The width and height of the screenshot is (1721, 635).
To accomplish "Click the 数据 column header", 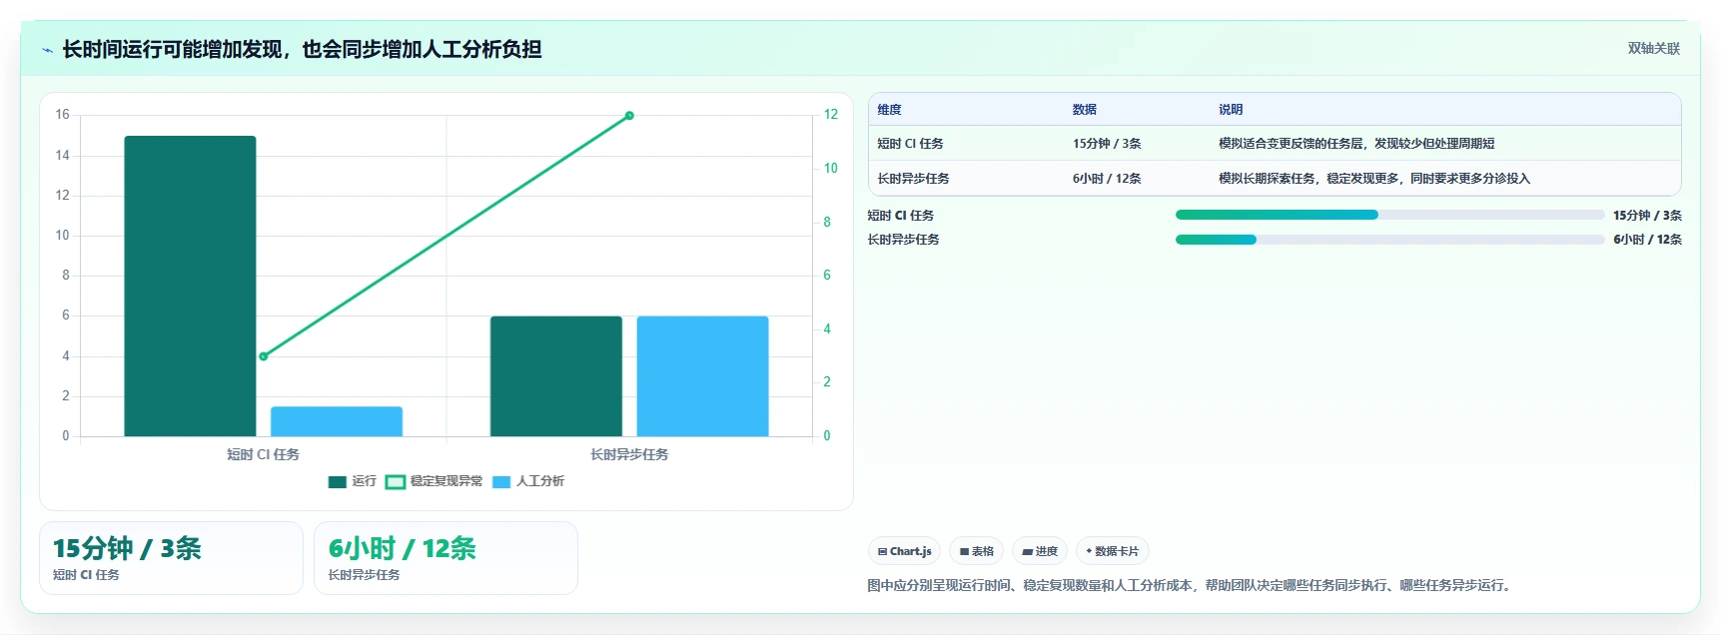I will click(x=1085, y=110).
